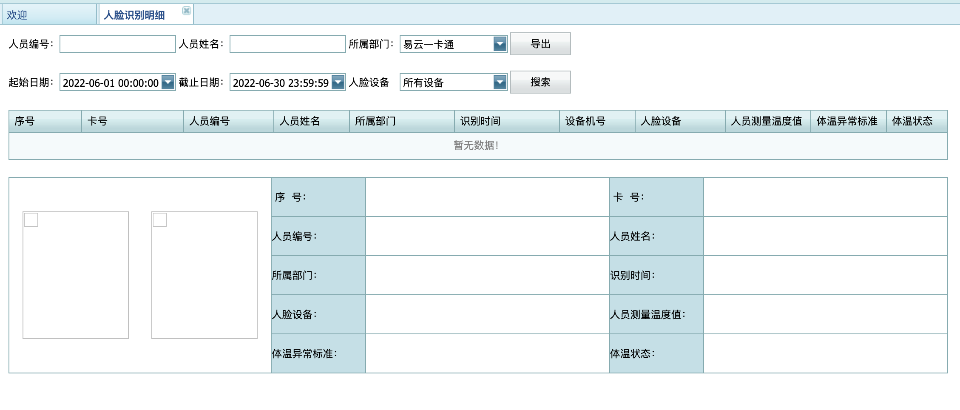Click the 设备机号 column header
960x410 pixels.
pyautogui.click(x=597, y=121)
